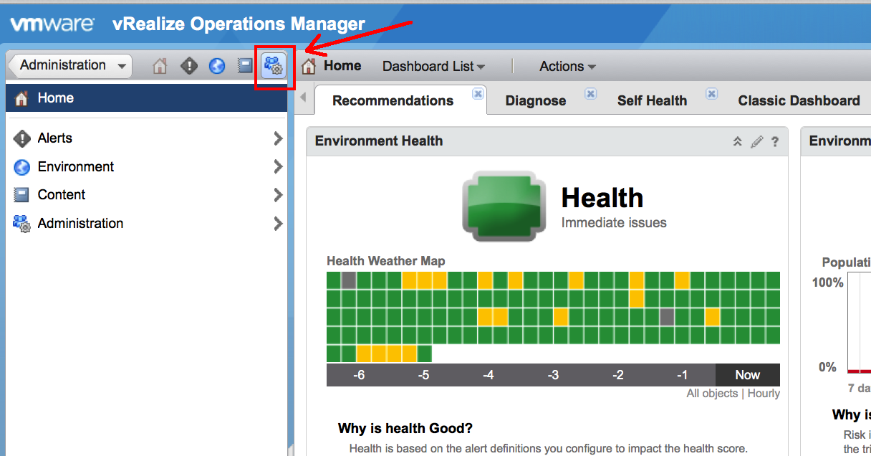This screenshot has width=871, height=456.
Task: Close the Recommendations tab
Action: tap(478, 93)
